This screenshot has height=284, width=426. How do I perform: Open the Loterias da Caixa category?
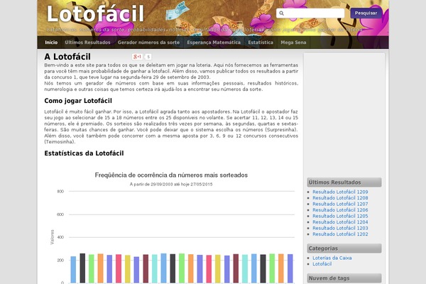point(332,258)
